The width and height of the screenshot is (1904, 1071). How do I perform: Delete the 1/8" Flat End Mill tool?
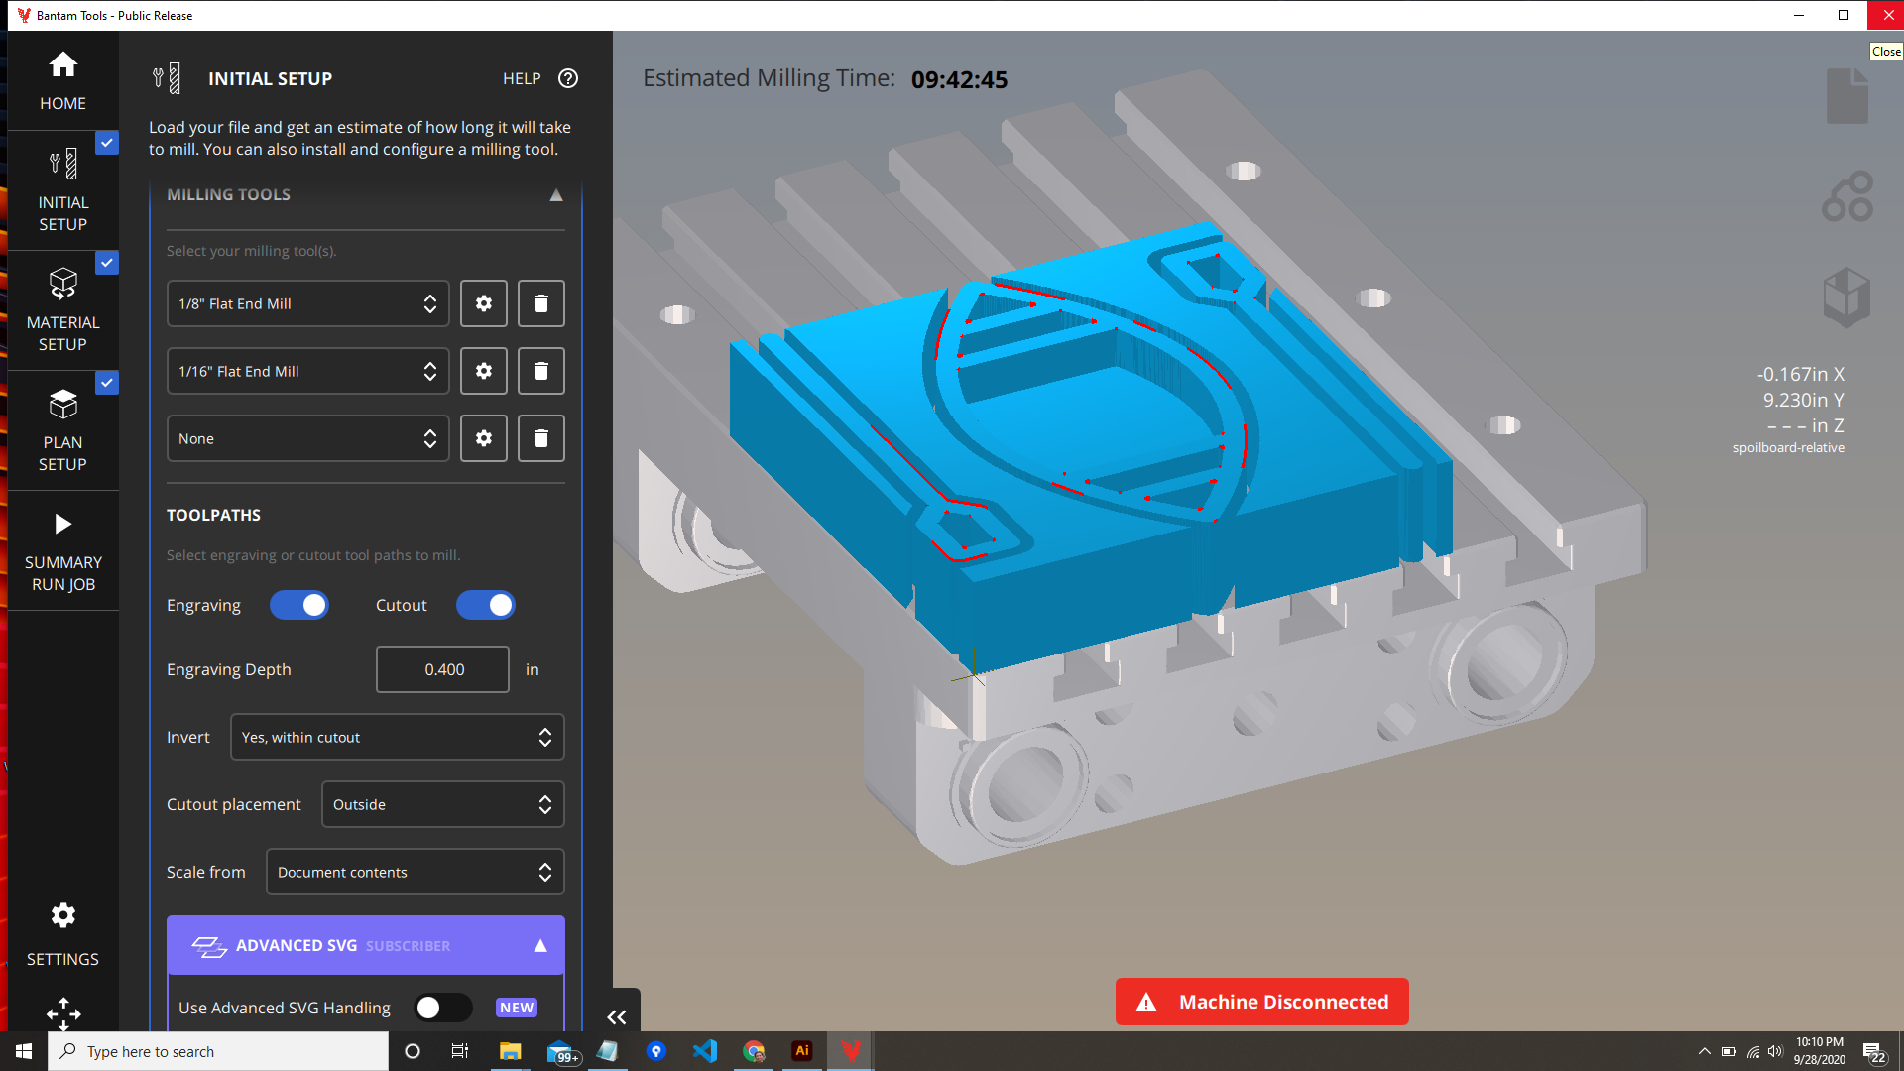541,303
